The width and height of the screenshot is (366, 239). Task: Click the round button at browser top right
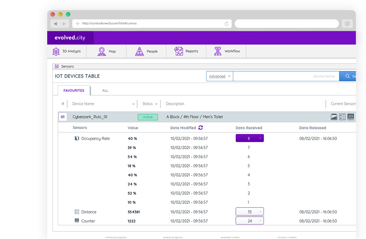click(x=347, y=24)
